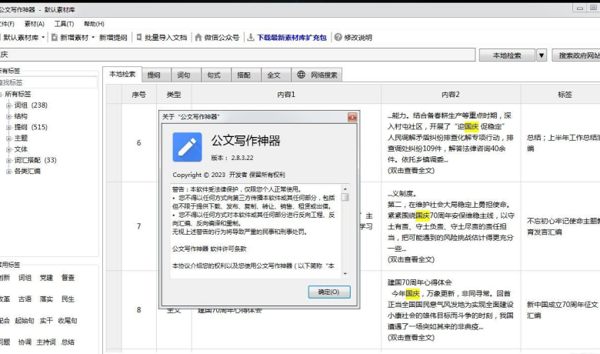Open the 默认素材库 dropdown
Image resolution: width=600 pixels, height=354 pixels.
click(x=43, y=38)
